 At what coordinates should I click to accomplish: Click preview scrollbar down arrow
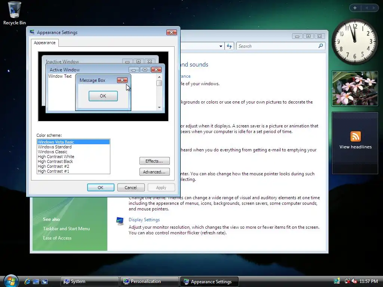coord(159,107)
